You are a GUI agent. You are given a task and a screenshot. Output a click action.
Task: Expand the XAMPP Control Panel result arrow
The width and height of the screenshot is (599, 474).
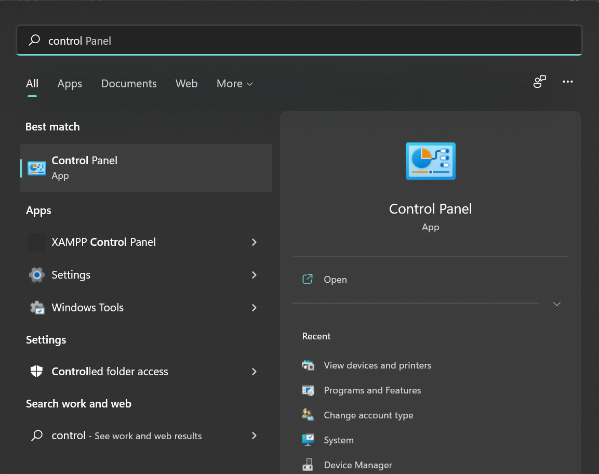254,242
